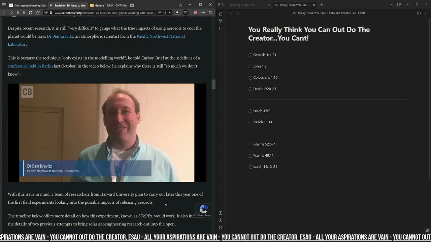Toggle Obsidian left sidebar
431x242 pixels.
click(220, 5)
